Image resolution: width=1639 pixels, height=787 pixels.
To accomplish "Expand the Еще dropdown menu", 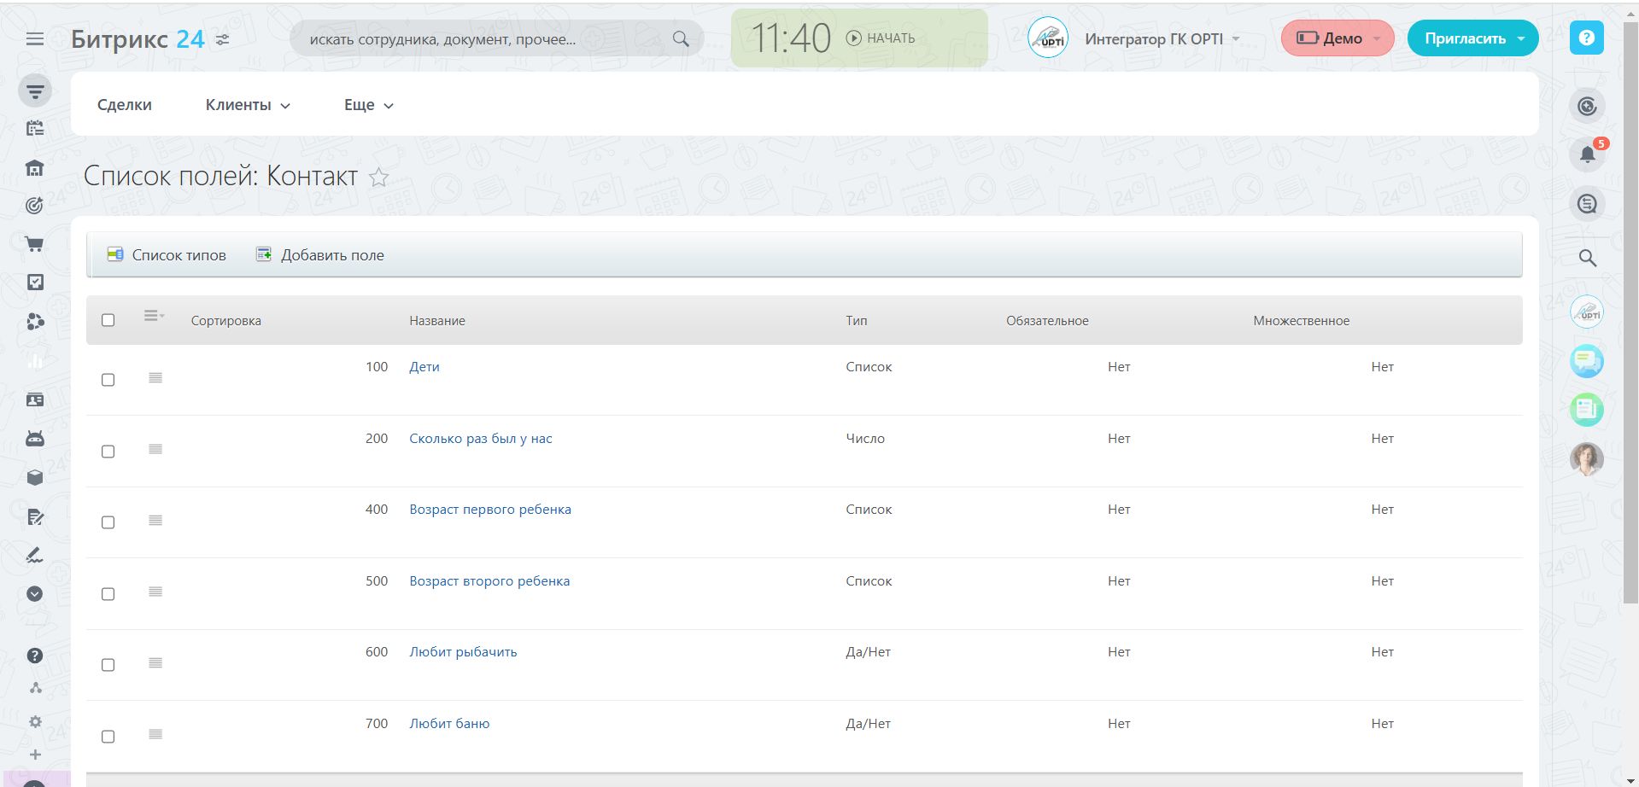I will click(x=368, y=105).
